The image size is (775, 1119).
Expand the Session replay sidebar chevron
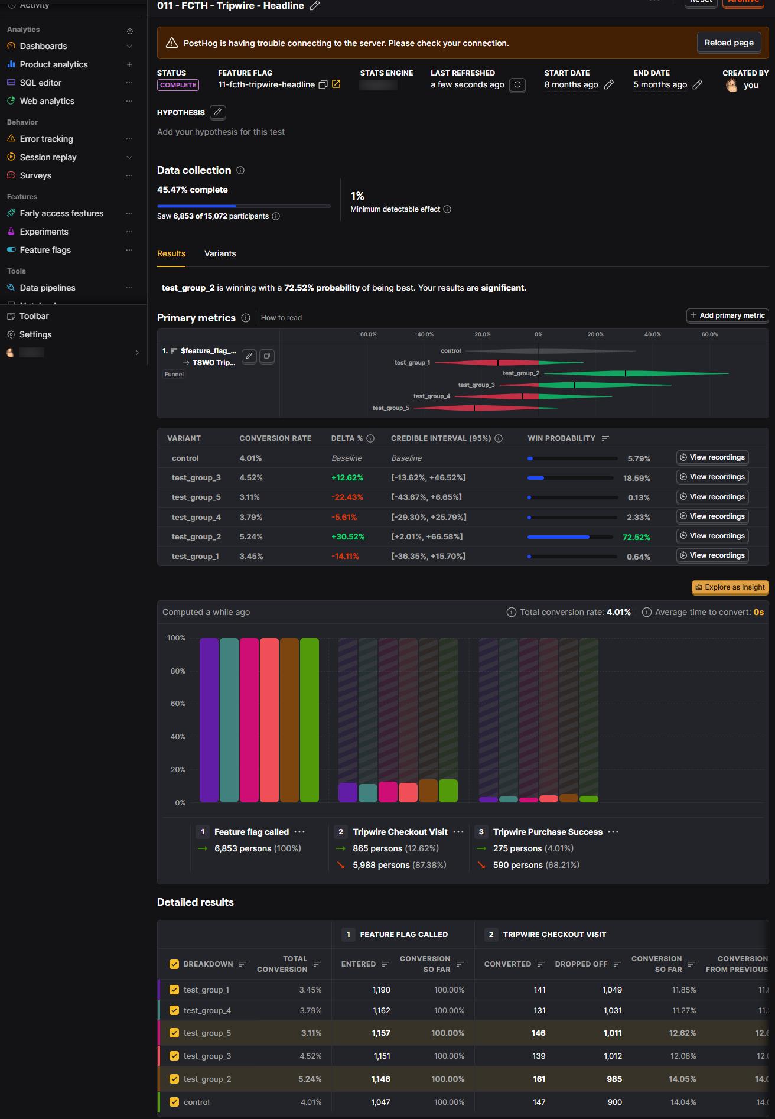pyautogui.click(x=129, y=157)
